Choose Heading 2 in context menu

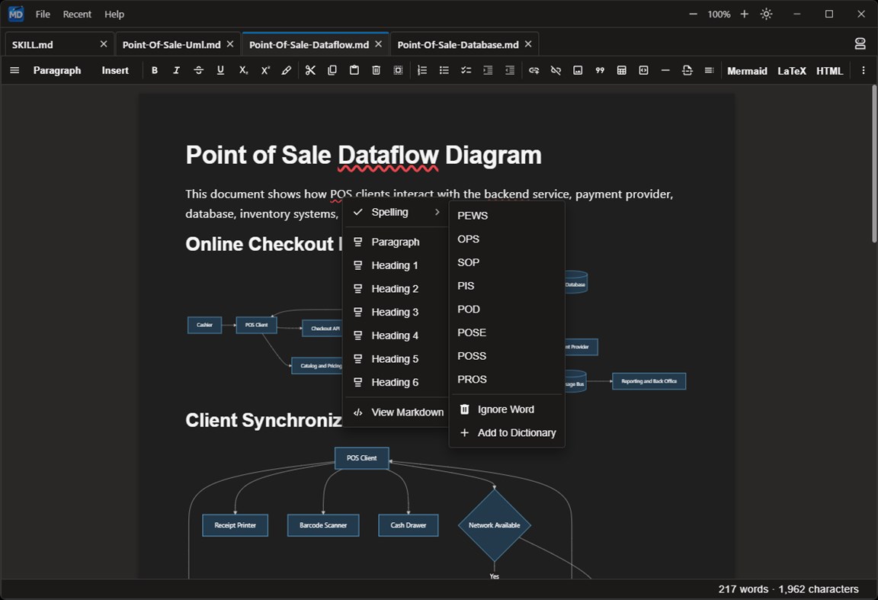coord(396,289)
